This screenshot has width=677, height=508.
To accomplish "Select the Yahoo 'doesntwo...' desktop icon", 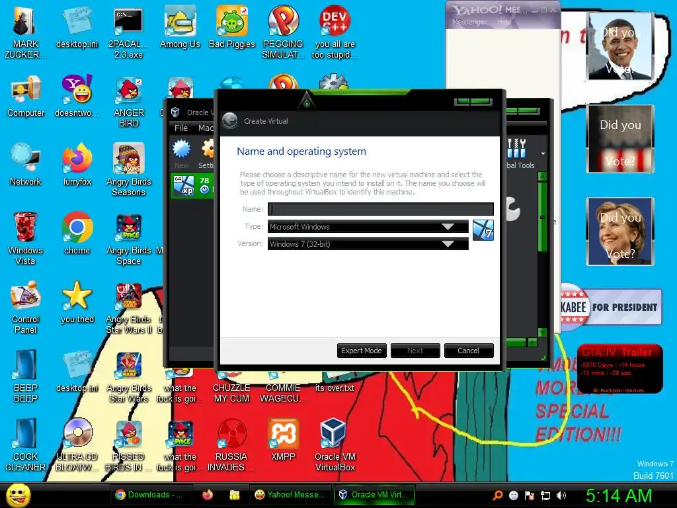I will coord(77,96).
